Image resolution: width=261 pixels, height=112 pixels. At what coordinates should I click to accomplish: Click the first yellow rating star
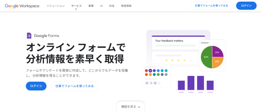167,60
